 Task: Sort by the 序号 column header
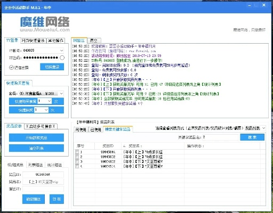[x=84, y=146]
